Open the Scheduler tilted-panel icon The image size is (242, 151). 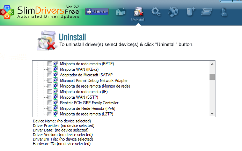point(206,12)
